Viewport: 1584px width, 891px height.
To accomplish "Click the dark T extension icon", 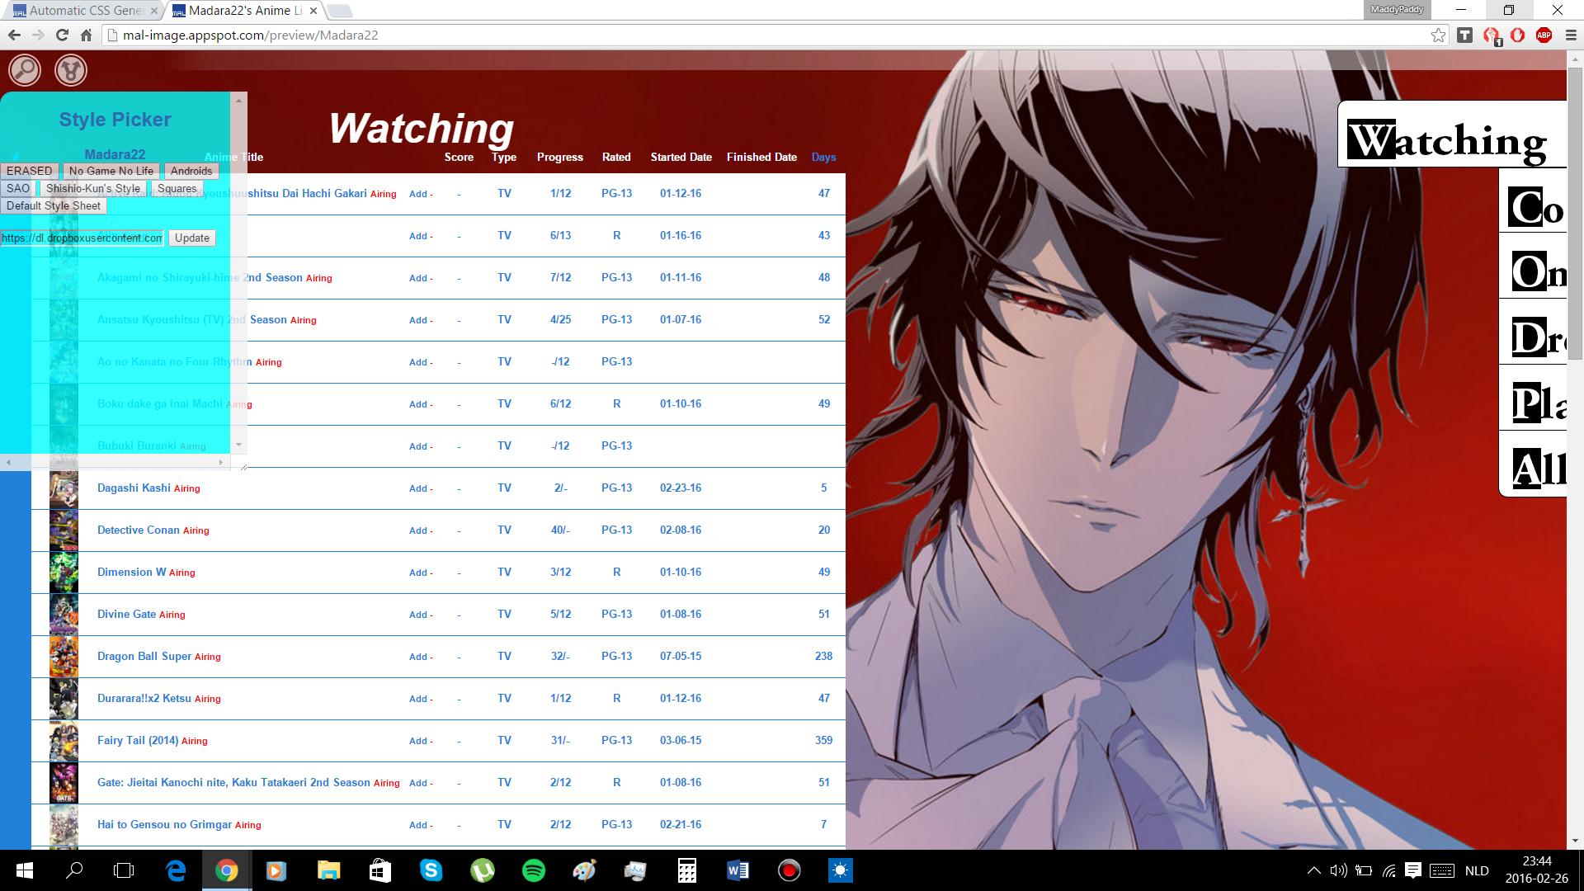I will [1464, 35].
